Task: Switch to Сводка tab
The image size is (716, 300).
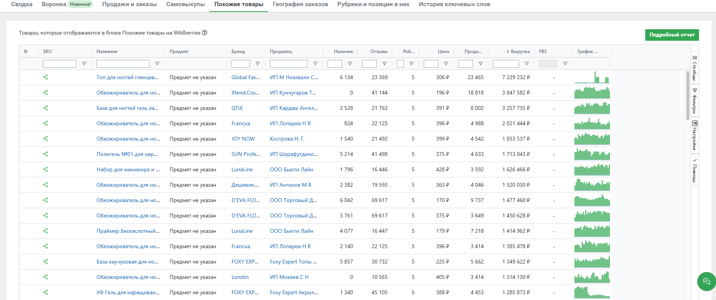Action: pyautogui.click(x=22, y=4)
